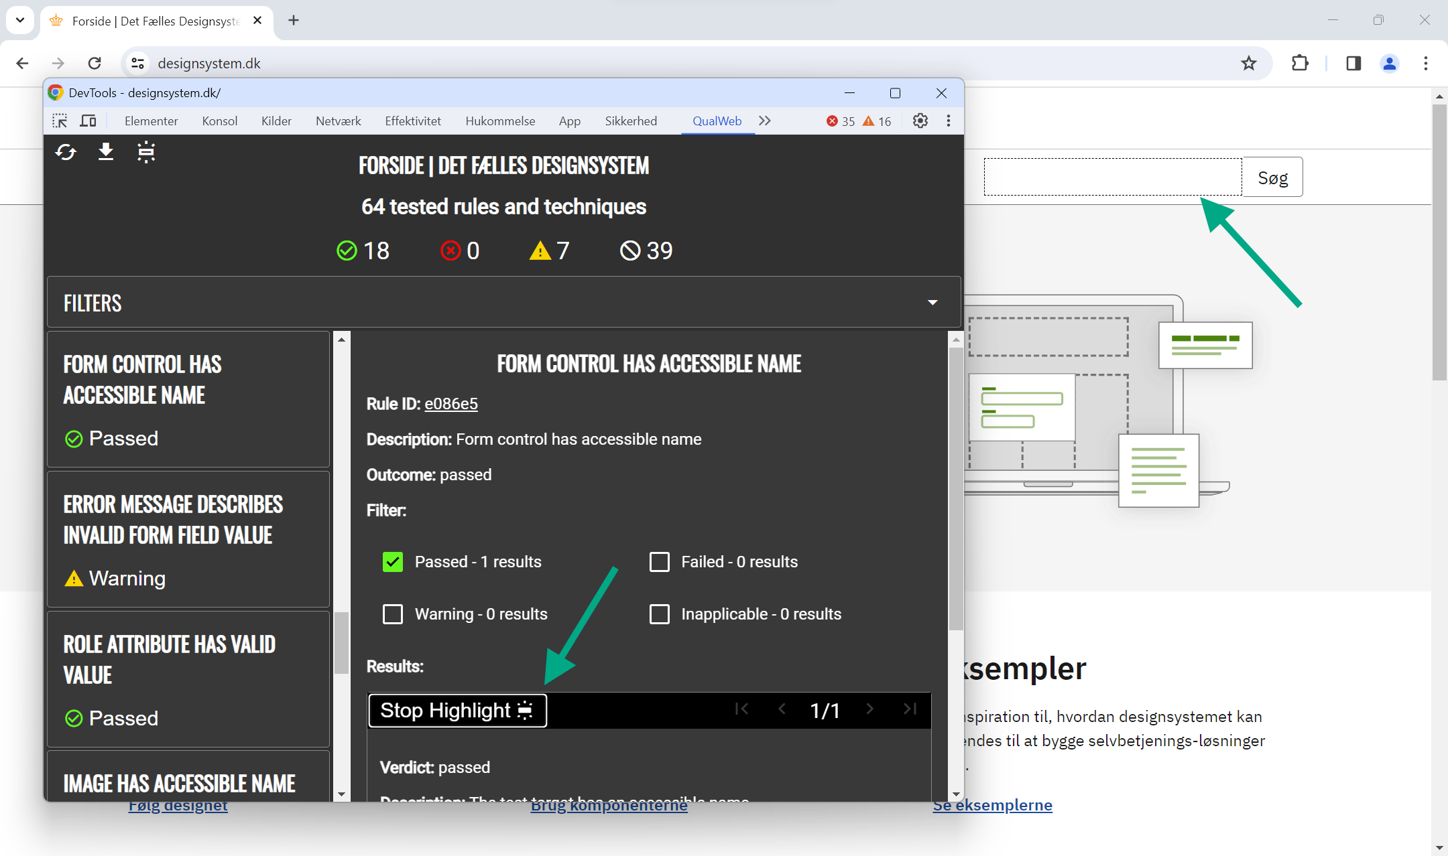Open the Hukommelse tab

pyautogui.click(x=500, y=121)
